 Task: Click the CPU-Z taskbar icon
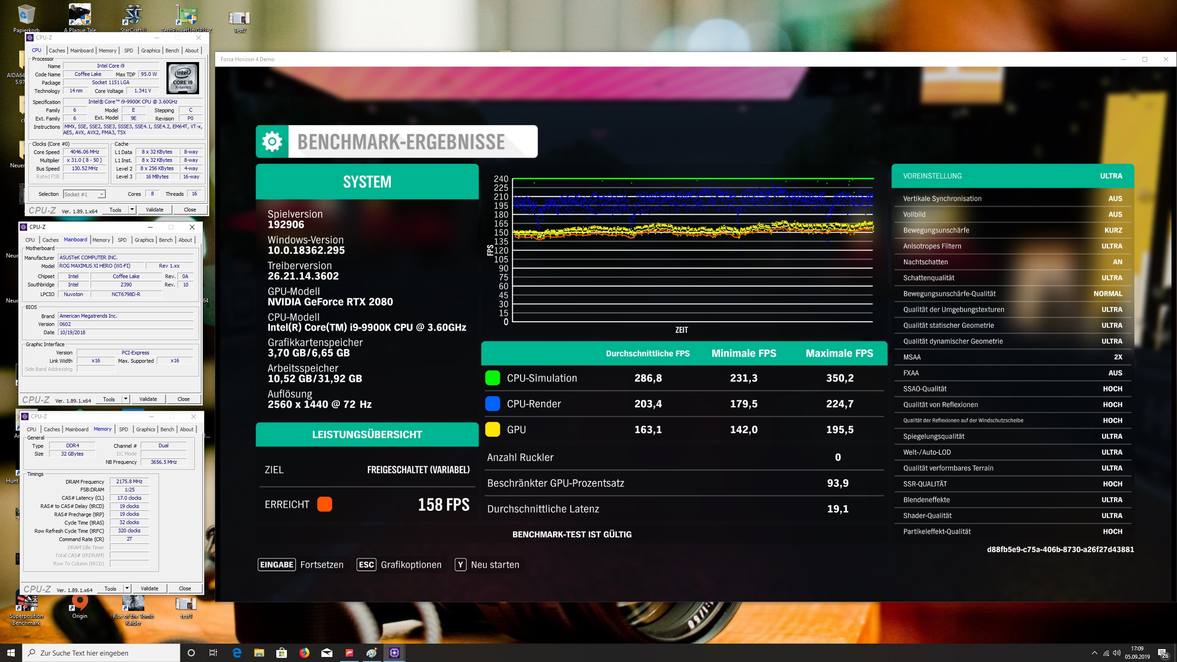(394, 653)
